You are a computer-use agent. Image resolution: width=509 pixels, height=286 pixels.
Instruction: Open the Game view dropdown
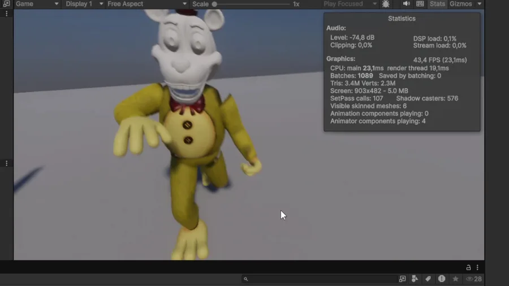(x=37, y=4)
